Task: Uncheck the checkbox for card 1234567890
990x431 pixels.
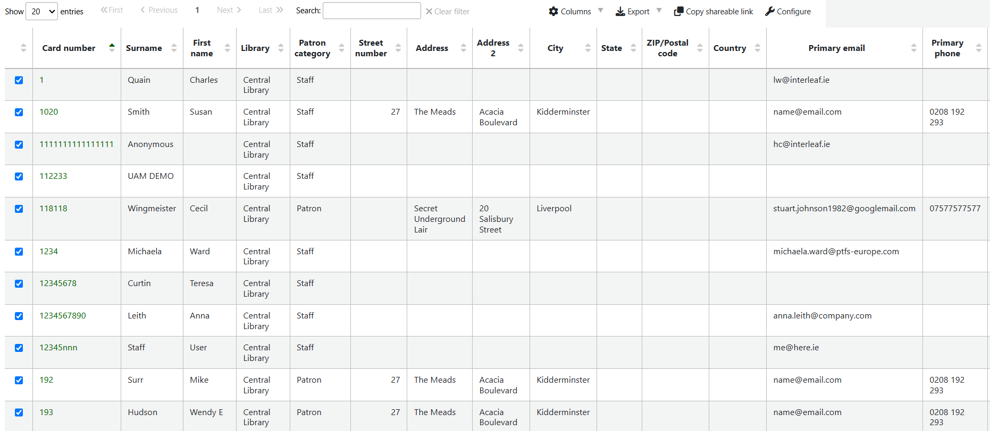Action: 19,316
